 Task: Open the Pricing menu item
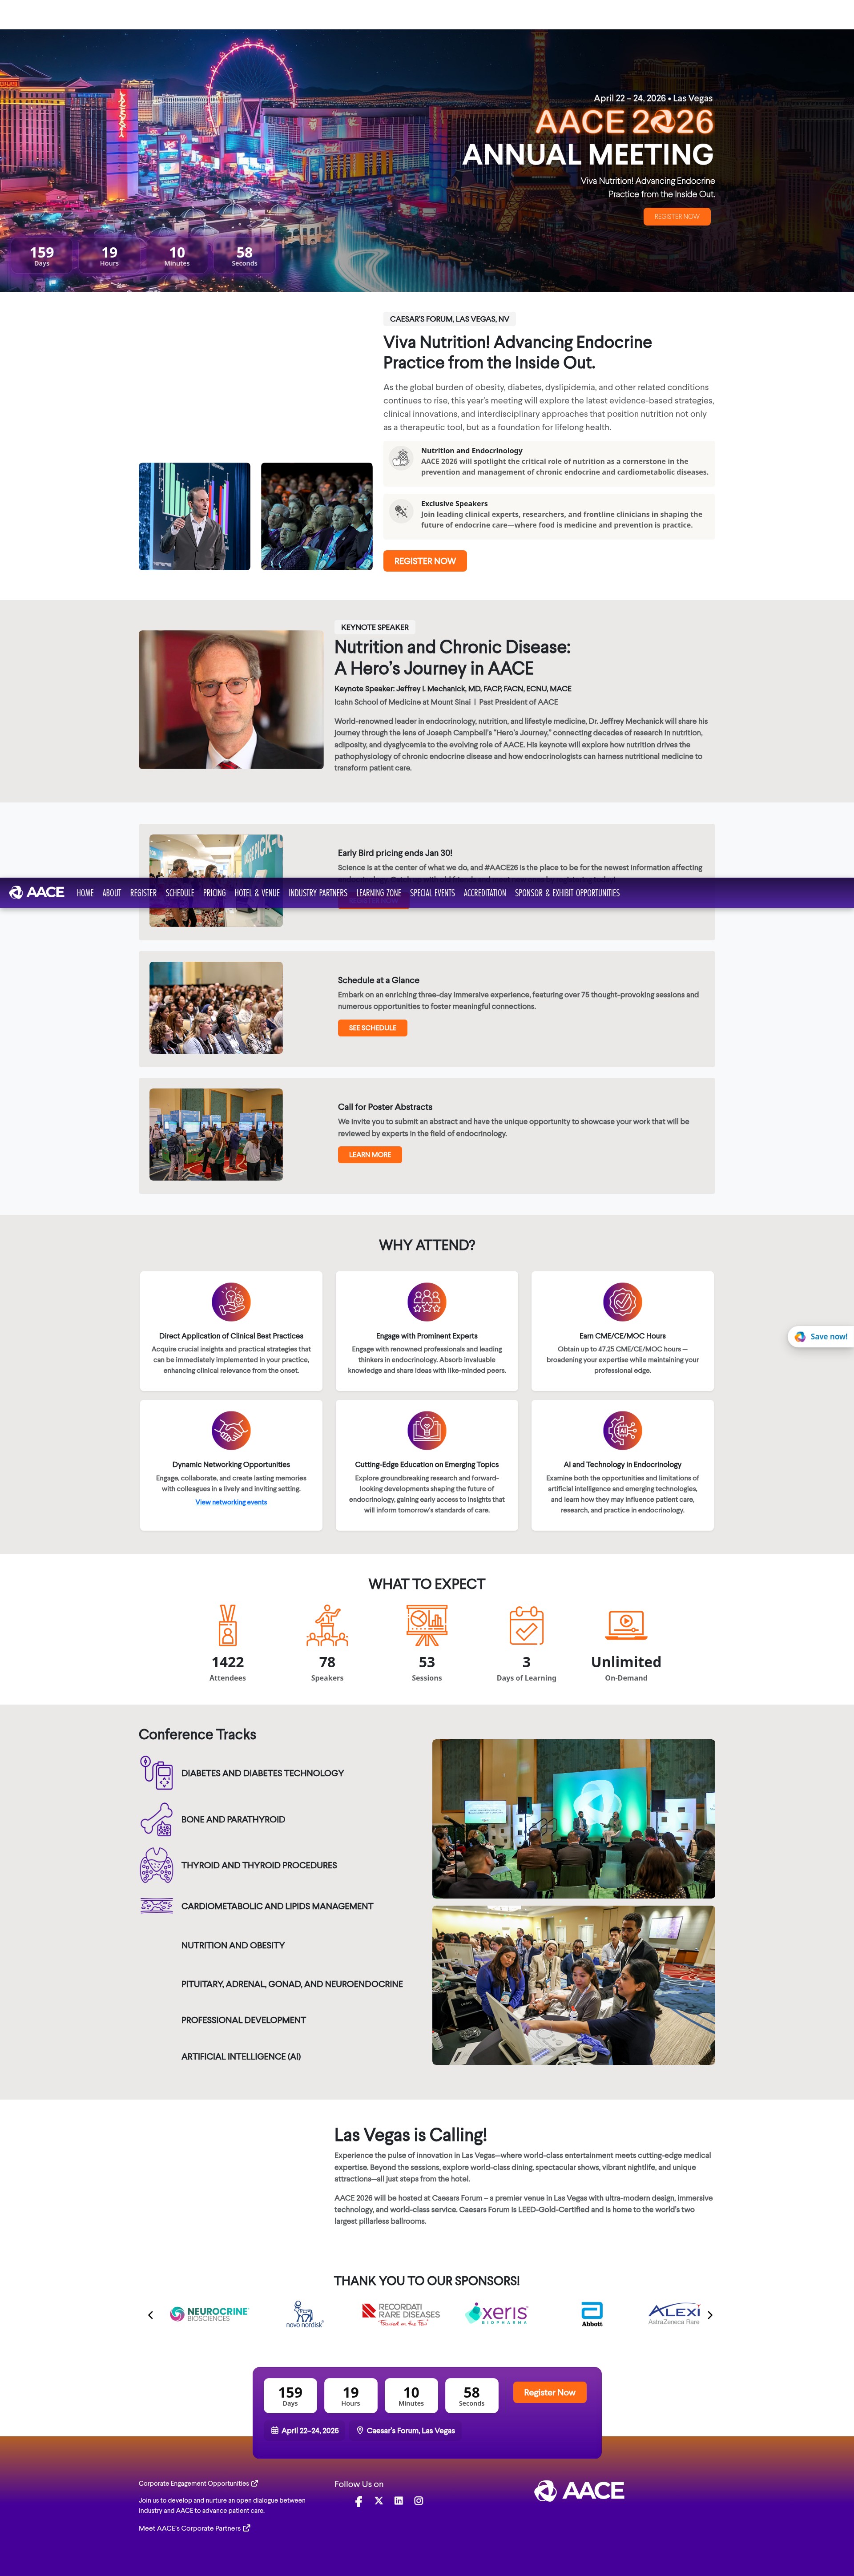tap(214, 893)
